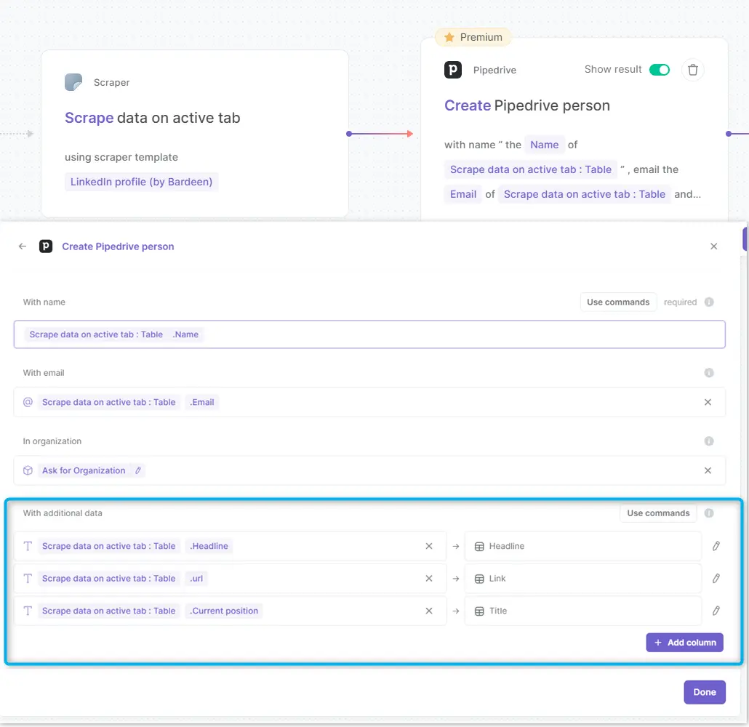Click the .Headline tag in additional data
Viewport: 749px width, 727px height.
[x=209, y=546]
